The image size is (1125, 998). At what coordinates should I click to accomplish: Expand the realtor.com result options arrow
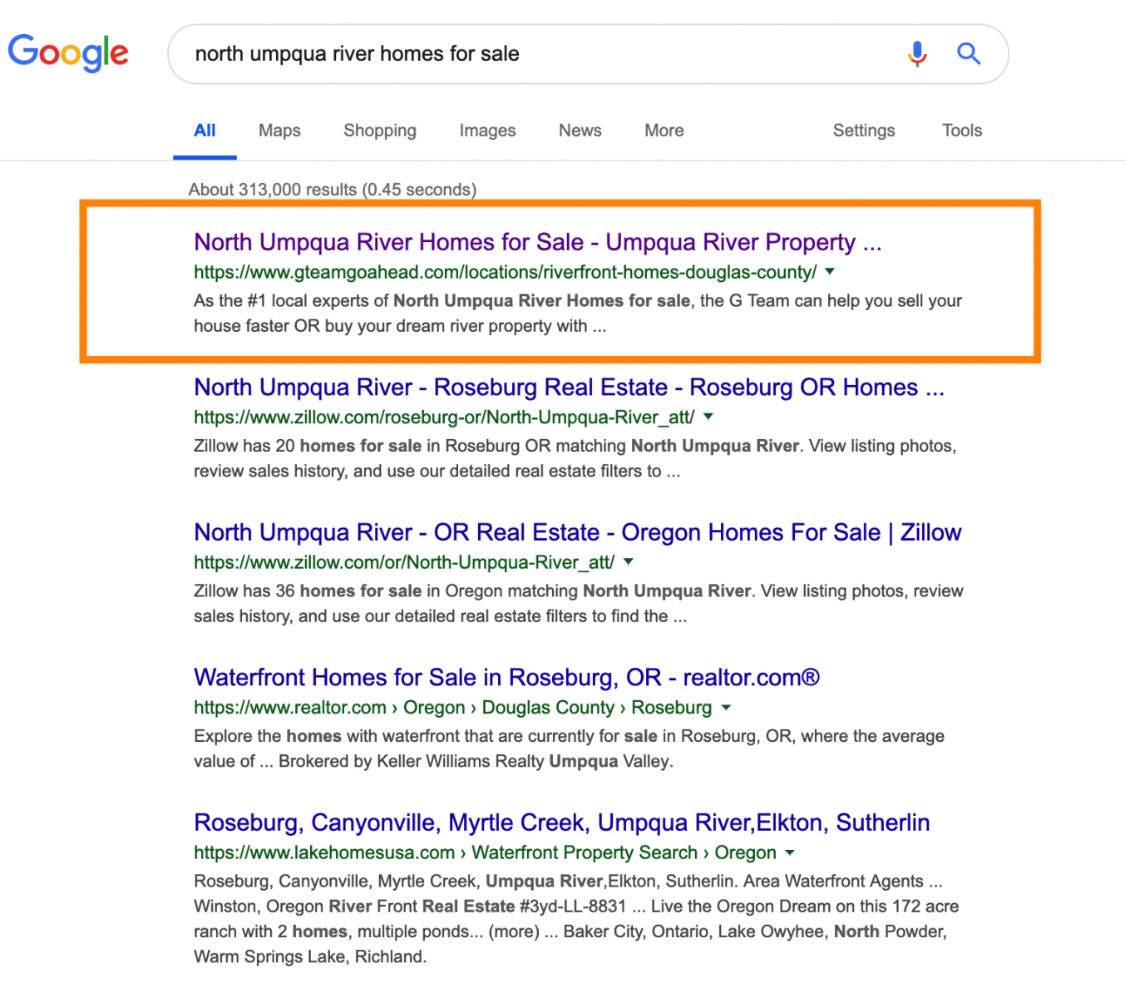[x=727, y=708]
